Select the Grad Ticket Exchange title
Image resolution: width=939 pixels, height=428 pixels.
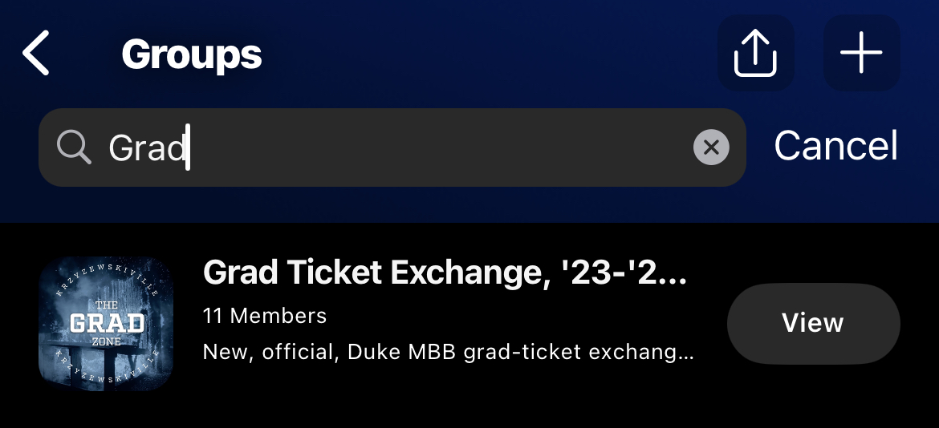click(445, 273)
